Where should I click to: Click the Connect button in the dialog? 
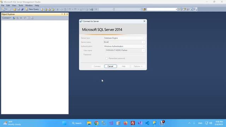(x=97, y=66)
